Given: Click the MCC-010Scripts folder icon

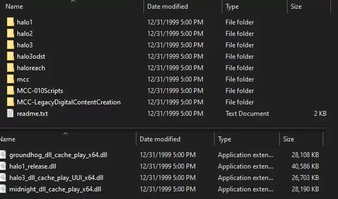Looking at the screenshot, I should coord(10,91).
